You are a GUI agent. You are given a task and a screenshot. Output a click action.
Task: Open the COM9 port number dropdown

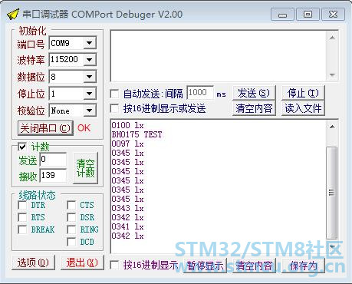click(x=90, y=43)
